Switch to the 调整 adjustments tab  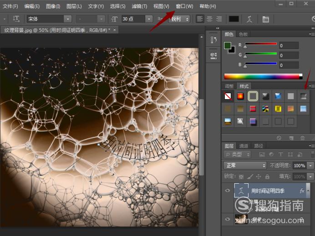[x=229, y=86]
